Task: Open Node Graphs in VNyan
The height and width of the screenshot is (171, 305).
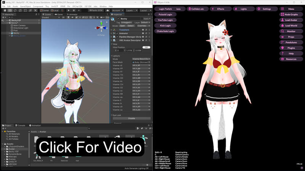Action: point(291,14)
